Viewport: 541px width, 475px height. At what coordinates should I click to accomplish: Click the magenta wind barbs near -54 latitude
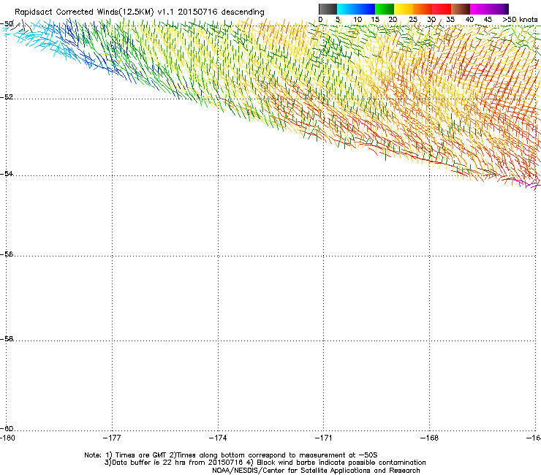tap(524, 183)
